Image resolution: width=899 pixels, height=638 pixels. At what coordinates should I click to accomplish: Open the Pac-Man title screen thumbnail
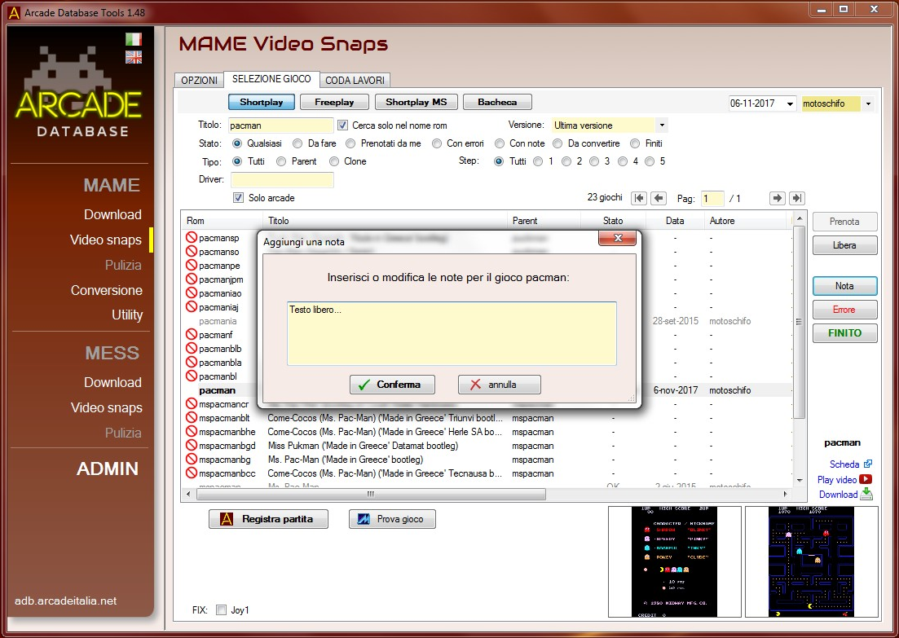click(x=674, y=561)
